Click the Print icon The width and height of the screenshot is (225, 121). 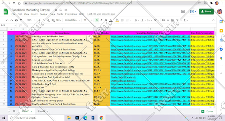click(x=16, y=20)
